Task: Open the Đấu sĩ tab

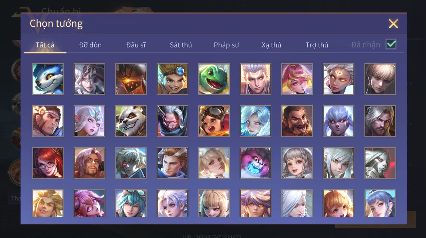Action: click(136, 45)
